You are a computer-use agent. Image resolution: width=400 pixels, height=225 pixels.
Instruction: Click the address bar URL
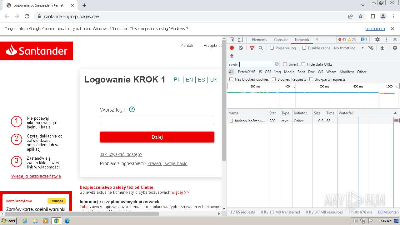pyautogui.click(x=72, y=16)
